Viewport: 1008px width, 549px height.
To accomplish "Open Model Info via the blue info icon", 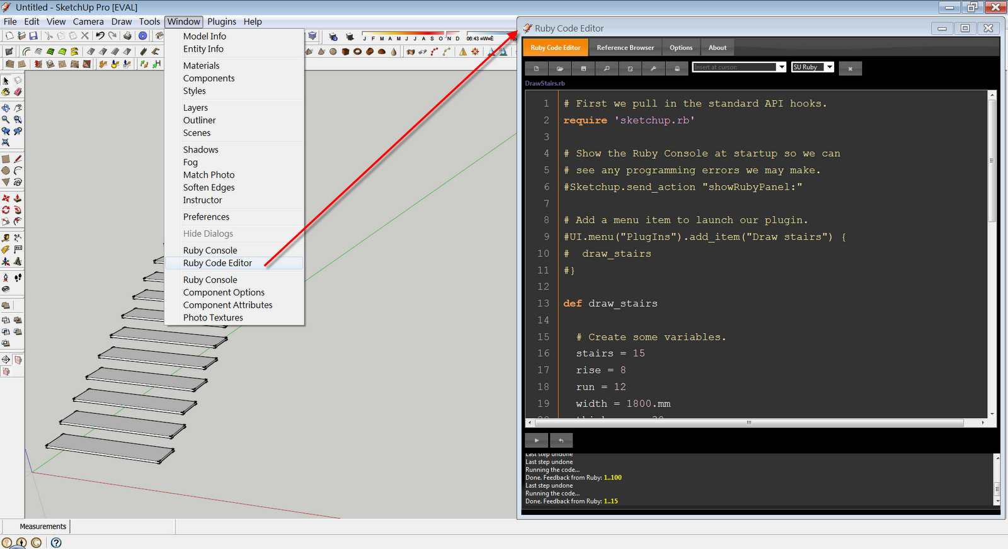I will pyautogui.click(x=143, y=35).
